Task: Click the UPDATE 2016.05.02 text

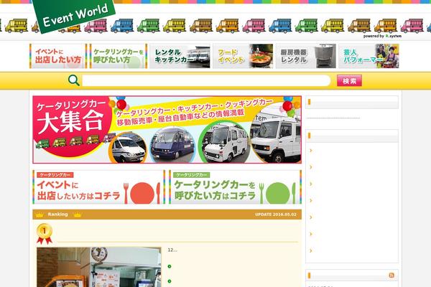Action: [x=276, y=215]
